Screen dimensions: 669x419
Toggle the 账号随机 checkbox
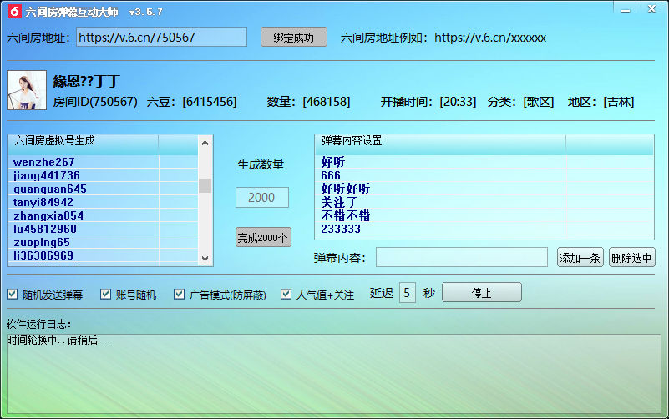pyautogui.click(x=105, y=294)
